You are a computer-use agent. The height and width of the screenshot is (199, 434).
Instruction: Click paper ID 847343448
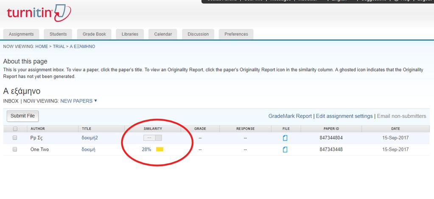pos(331,149)
